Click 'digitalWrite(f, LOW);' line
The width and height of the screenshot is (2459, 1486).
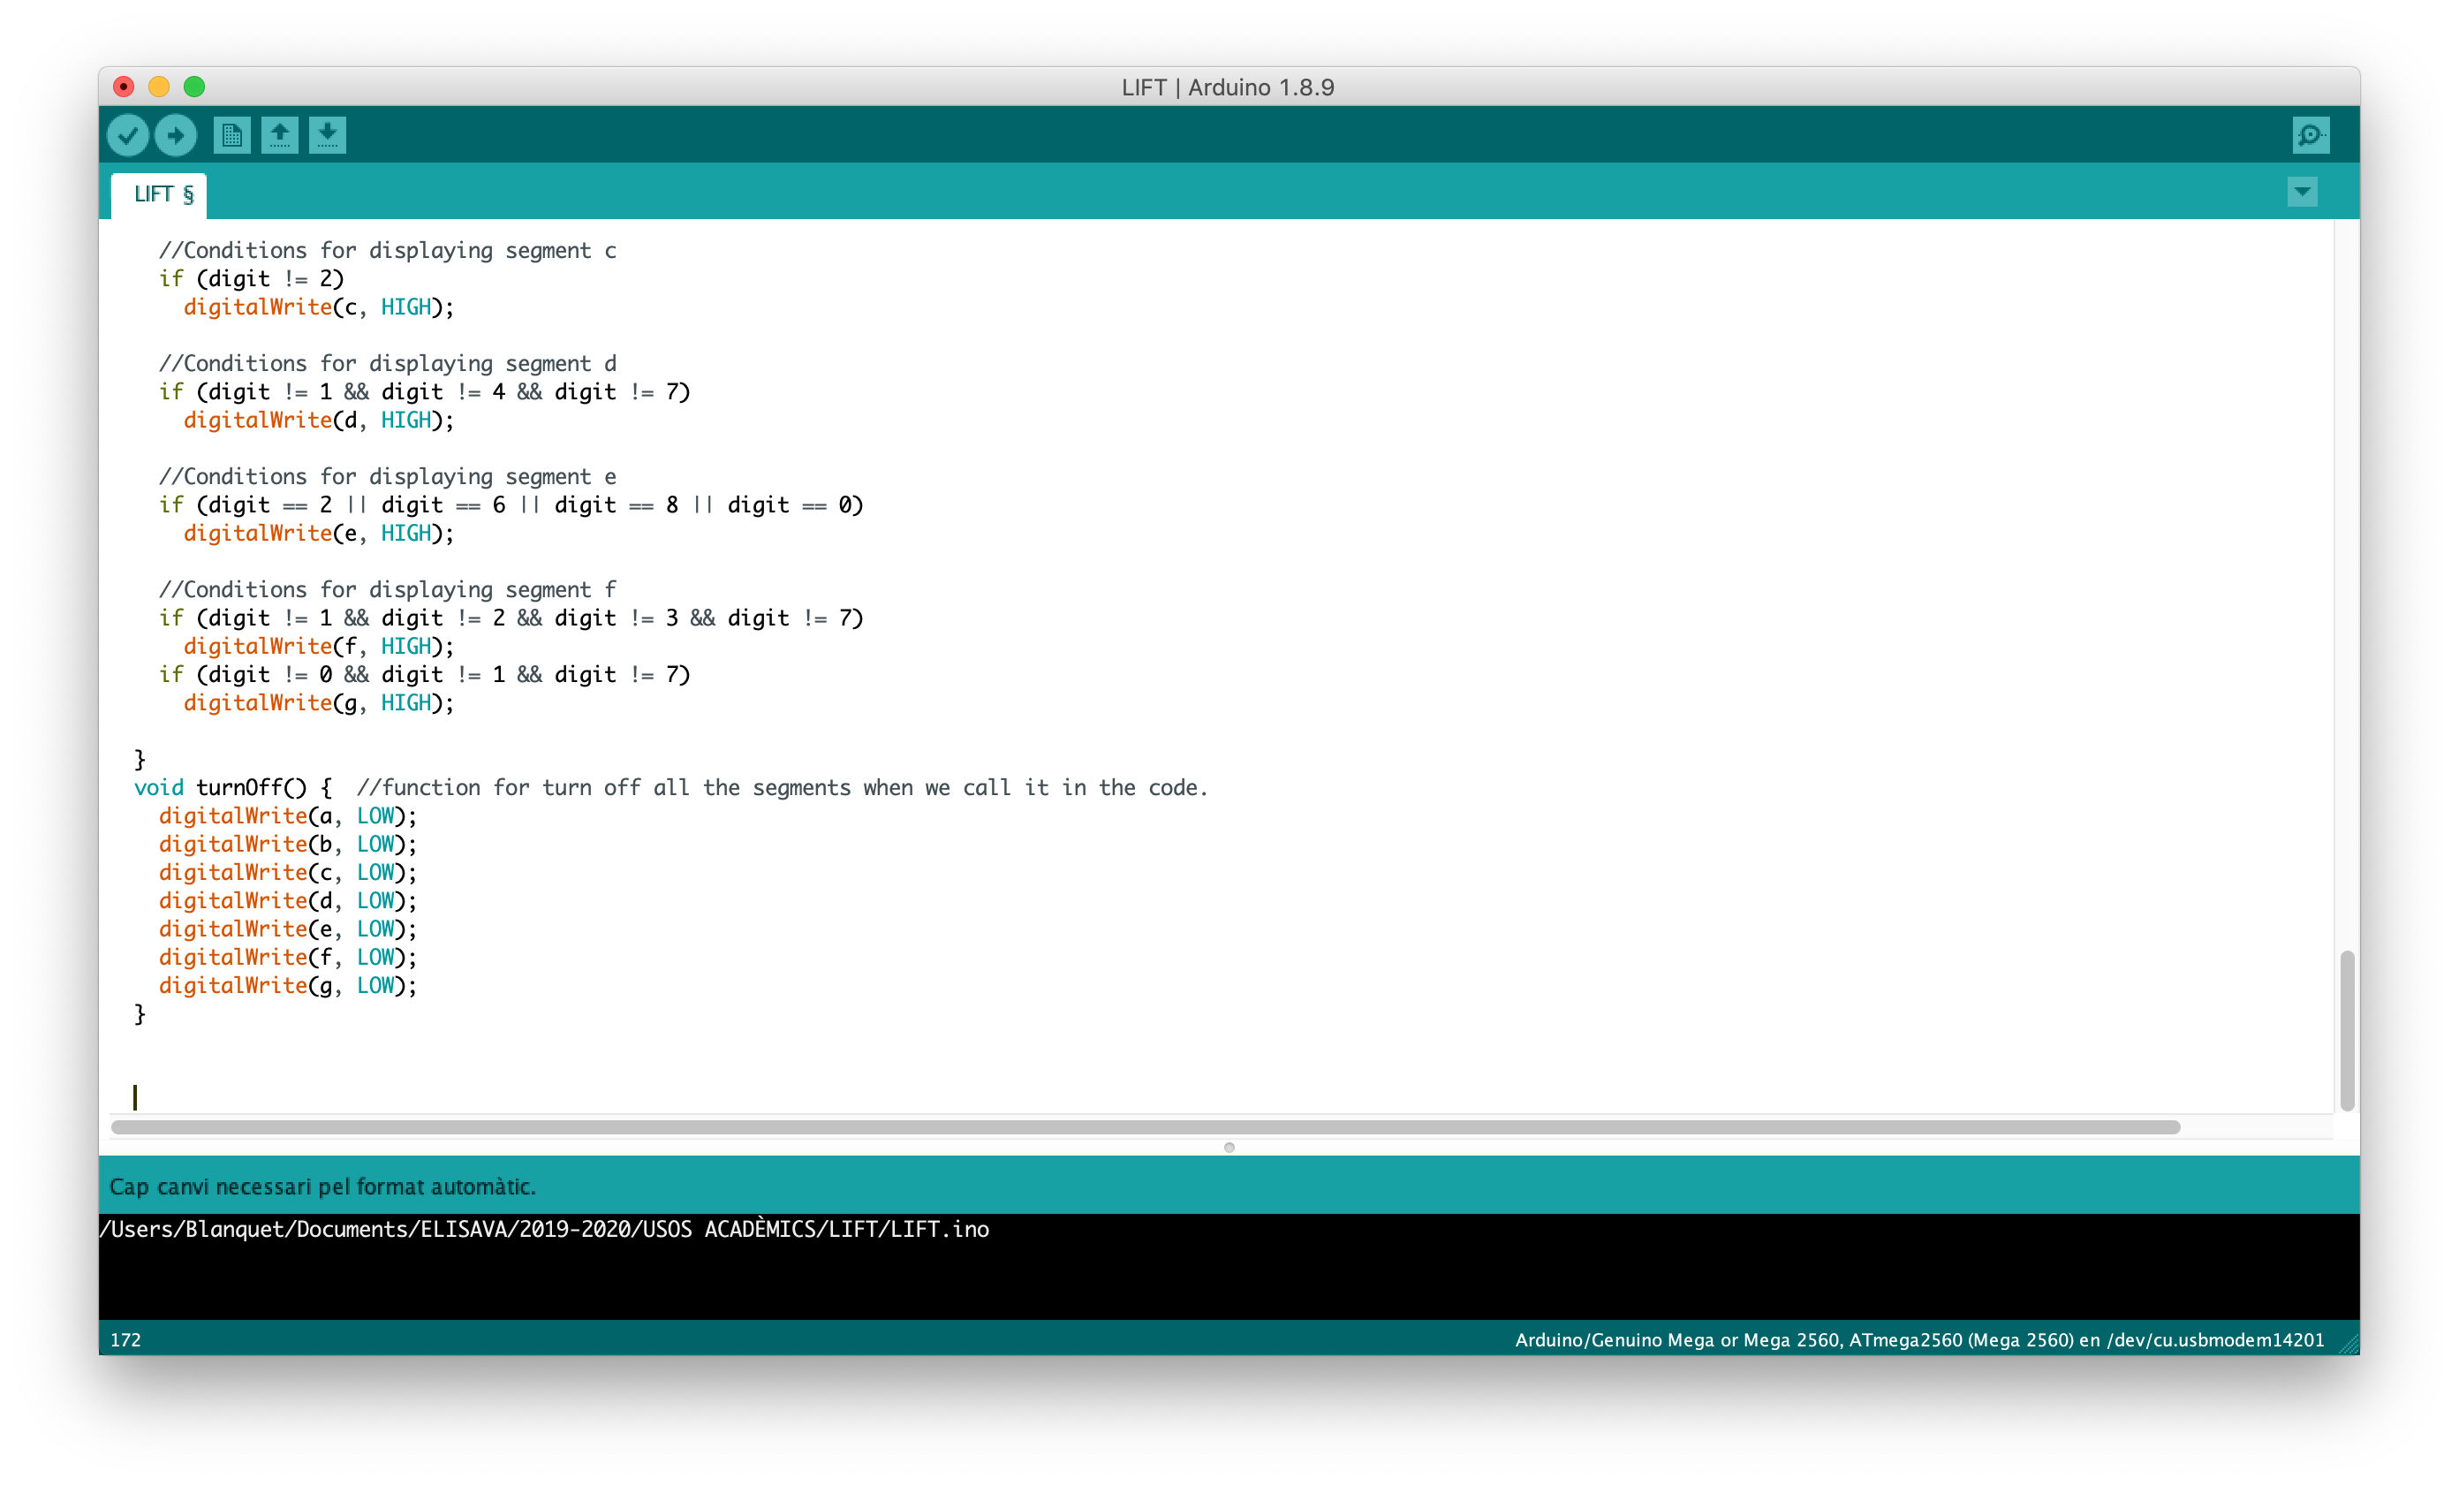(287, 957)
